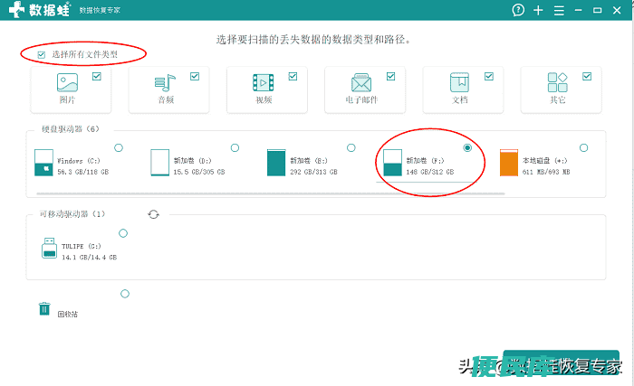This screenshot has width=634, height=386.
Task: Minimize the 数据蛙 window
Action: coord(578,11)
